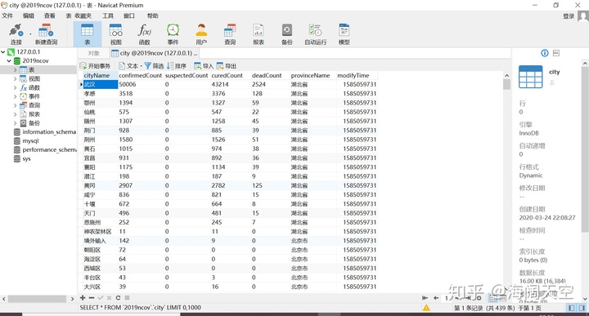The image size is (589, 316).
Task: Click 开始事务 begin transaction
Action: point(95,66)
